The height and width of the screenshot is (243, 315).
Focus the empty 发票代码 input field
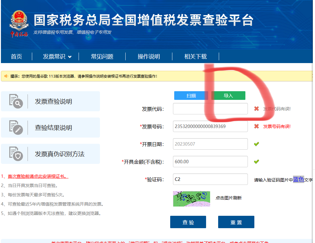210,109
